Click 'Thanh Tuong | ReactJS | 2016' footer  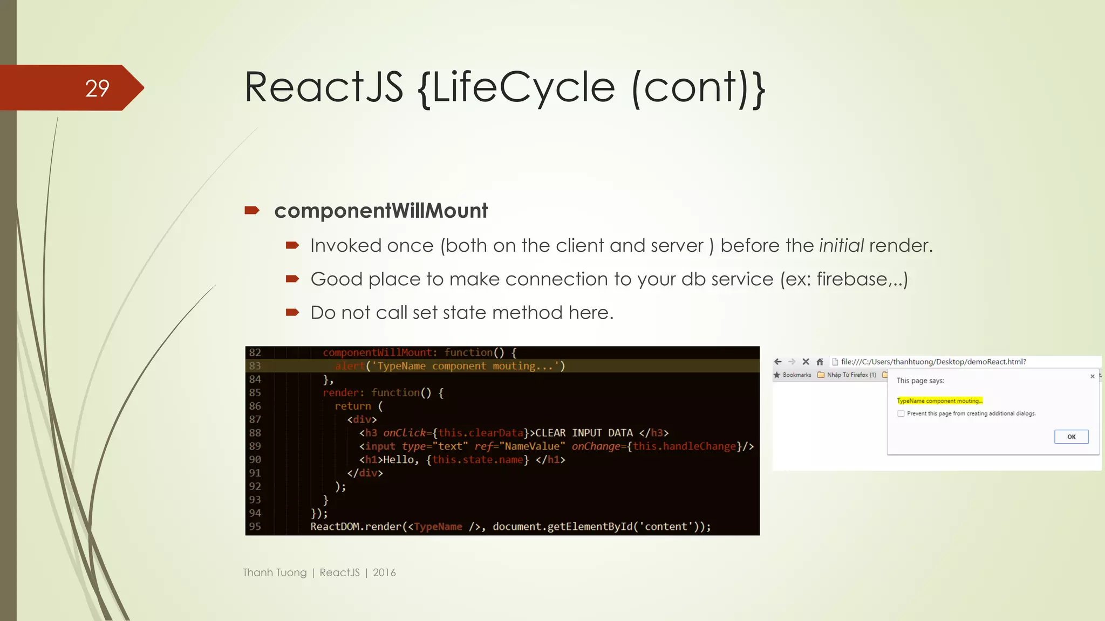tap(319, 572)
